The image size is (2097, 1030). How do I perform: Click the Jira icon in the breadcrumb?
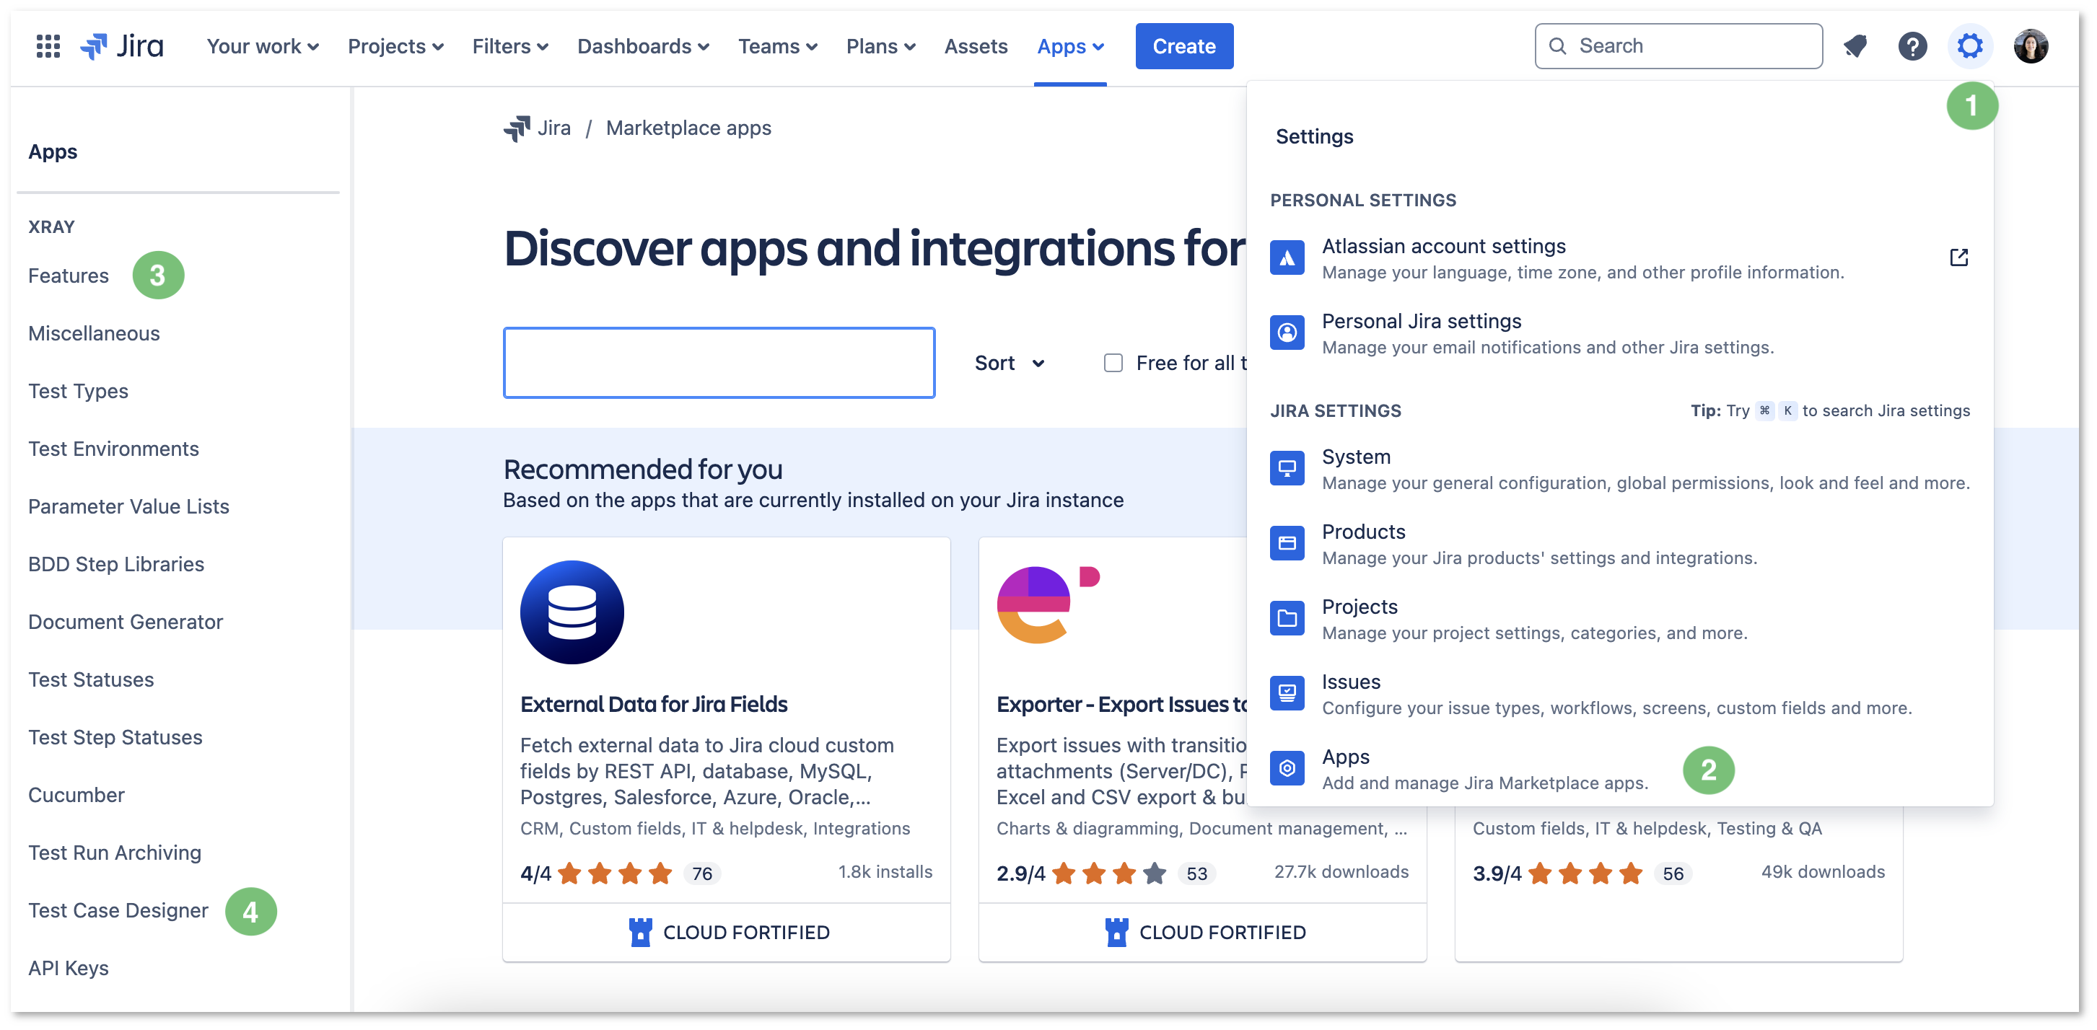[x=516, y=128]
